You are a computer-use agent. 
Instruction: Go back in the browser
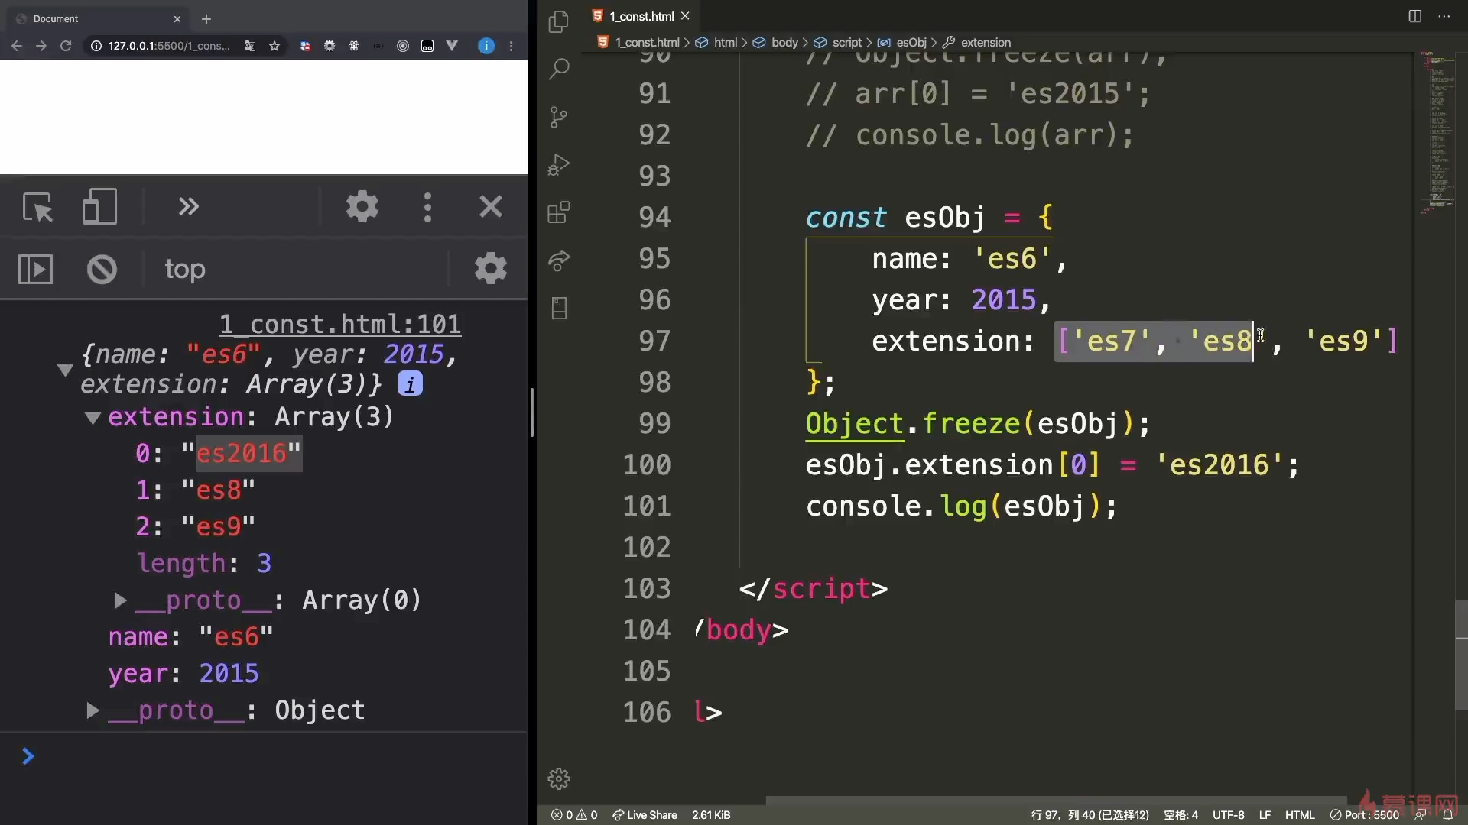pyautogui.click(x=17, y=46)
